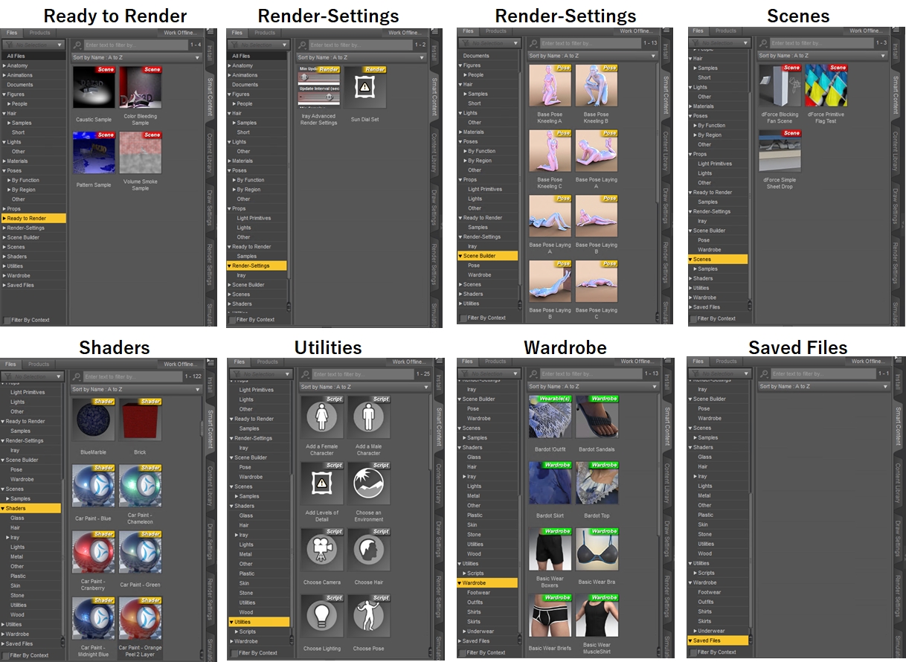Click the Add a Female Character script icon

point(322,418)
